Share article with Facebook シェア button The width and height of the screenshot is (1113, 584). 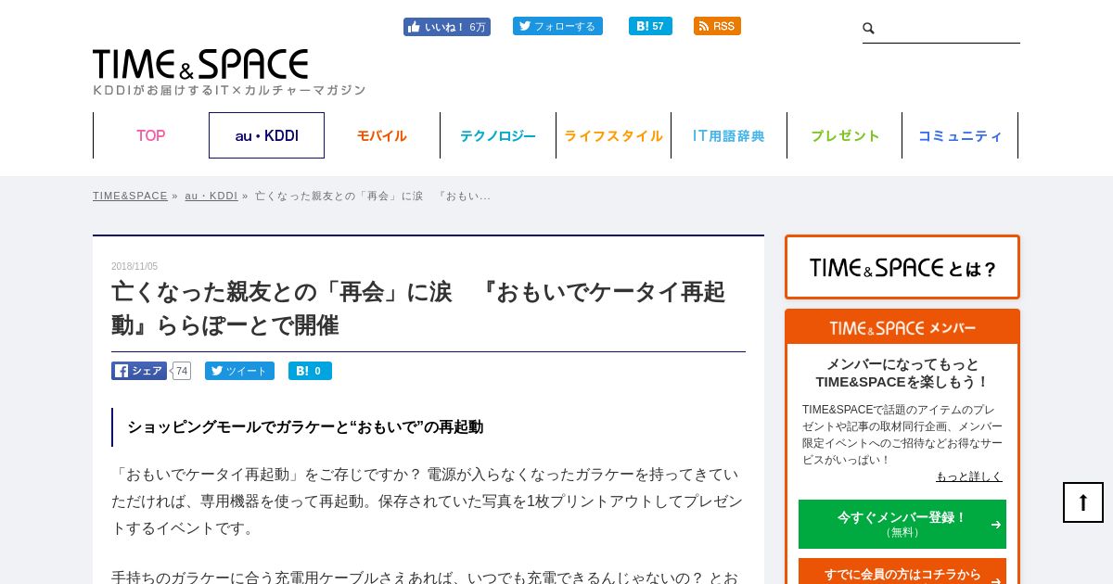point(139,371)
